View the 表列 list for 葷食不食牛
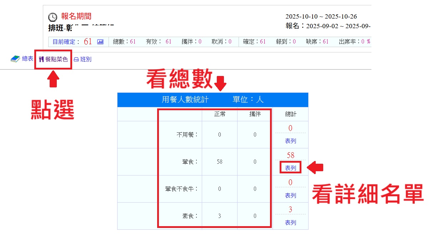The image size is (435, 239). coord(290,195)
